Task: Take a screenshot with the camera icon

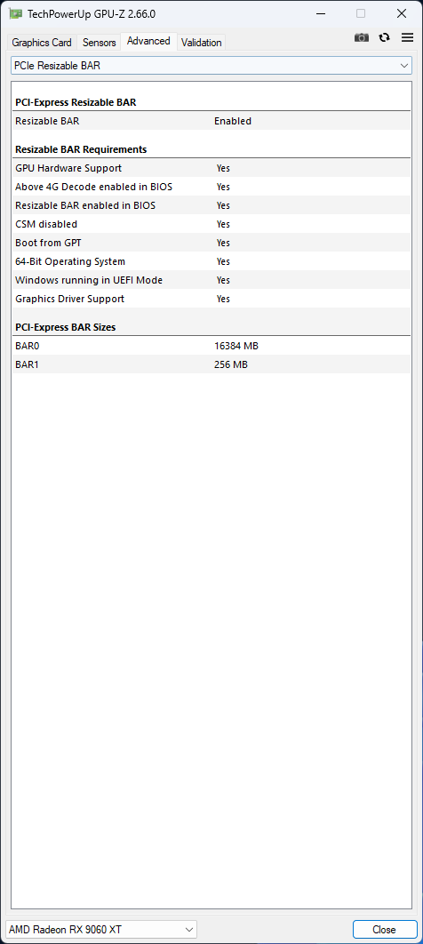Action: coord(361,37)
